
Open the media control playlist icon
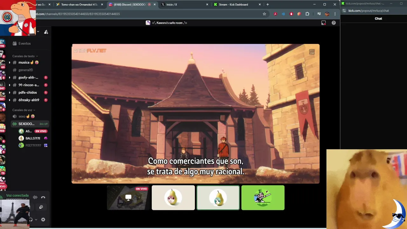point(319,14)
